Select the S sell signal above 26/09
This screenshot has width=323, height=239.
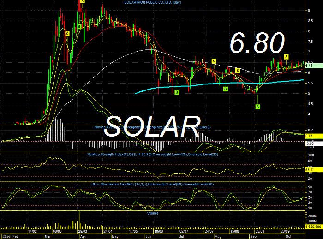[x=286, y=57]
